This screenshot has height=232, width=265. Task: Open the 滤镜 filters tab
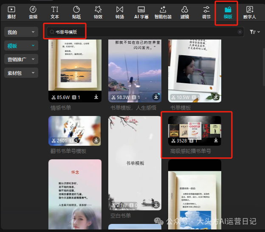coord(185,12)
